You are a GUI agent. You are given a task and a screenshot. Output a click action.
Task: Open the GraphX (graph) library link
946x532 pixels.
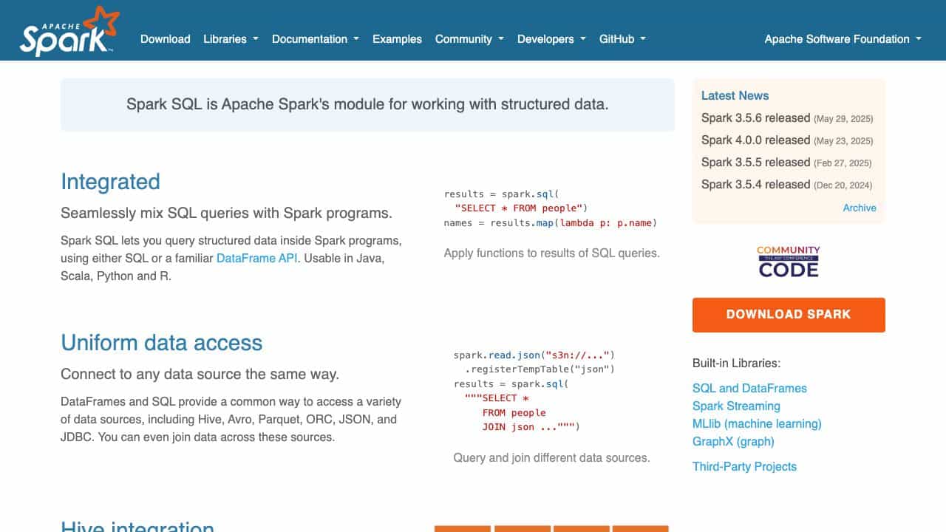coord(733,441)
